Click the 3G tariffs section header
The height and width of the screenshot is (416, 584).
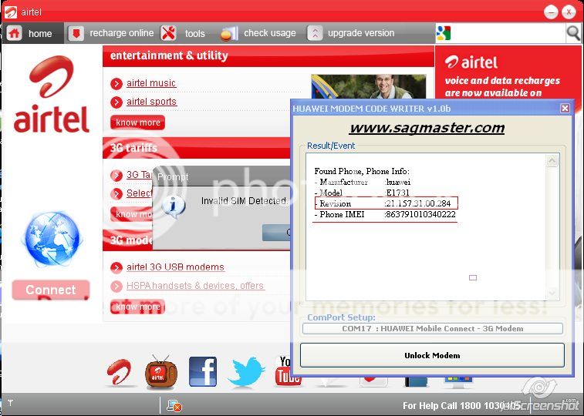pos(196,148)
